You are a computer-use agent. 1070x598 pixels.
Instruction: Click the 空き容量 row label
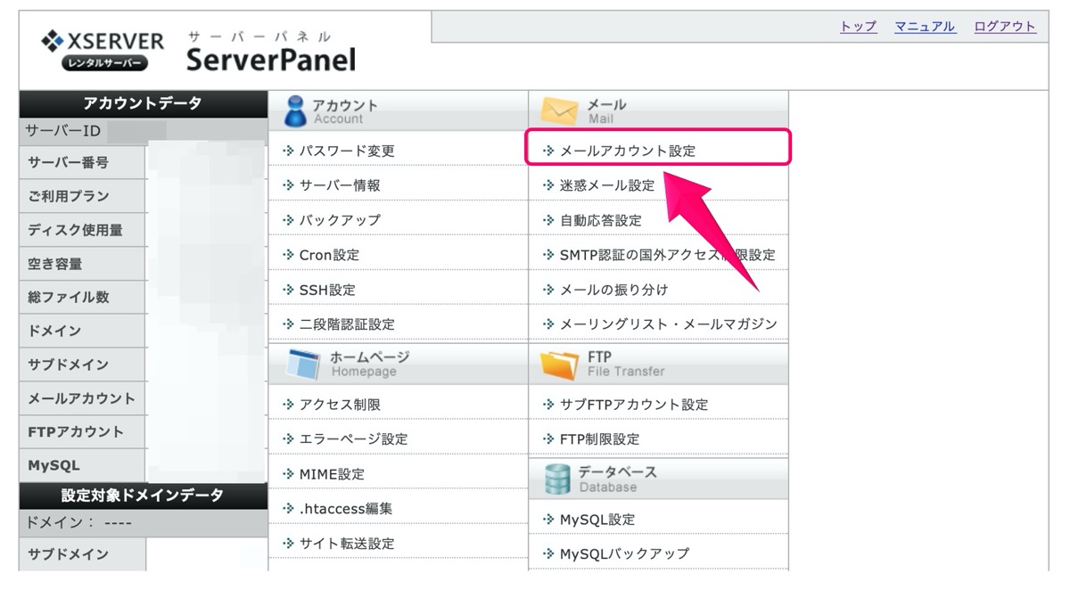(55, 264)
